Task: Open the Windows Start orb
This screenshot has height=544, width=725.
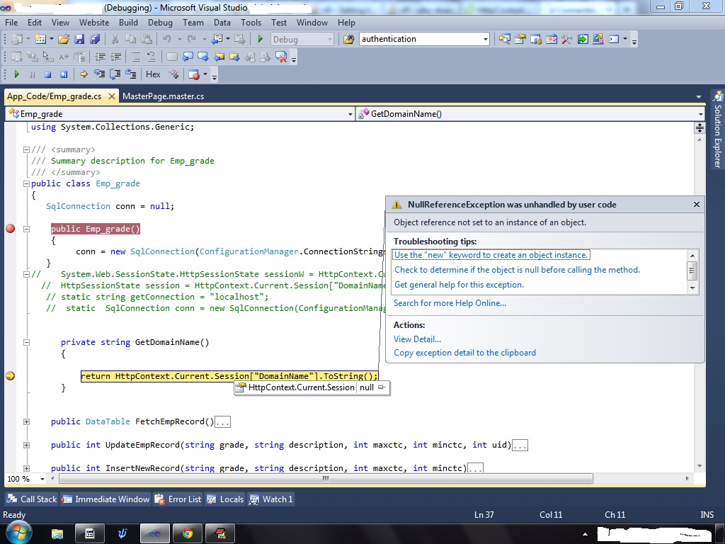Action: point(18,533)
